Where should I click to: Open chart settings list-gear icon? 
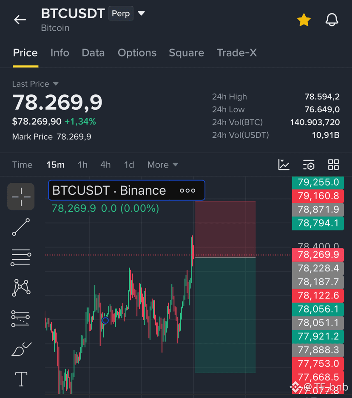click(309, 165)
